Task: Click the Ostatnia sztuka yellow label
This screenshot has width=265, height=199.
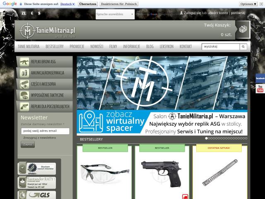Action: pyautogui.click(x=219, y=148)
